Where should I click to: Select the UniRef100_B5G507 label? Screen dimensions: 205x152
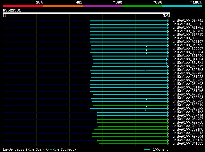click(x=188, y=49)
